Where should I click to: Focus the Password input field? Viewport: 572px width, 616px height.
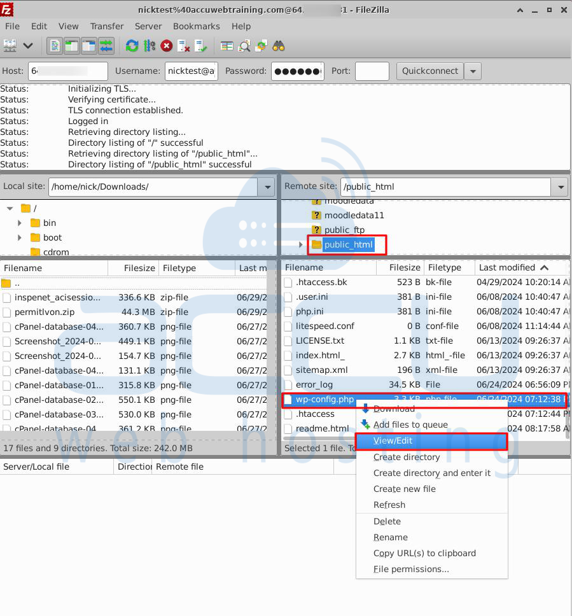coord(297,71)
